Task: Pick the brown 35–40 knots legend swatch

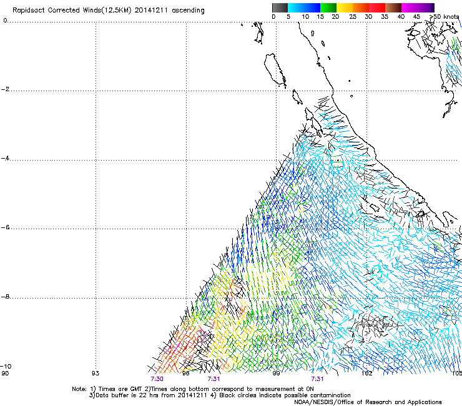Action: 393,7
